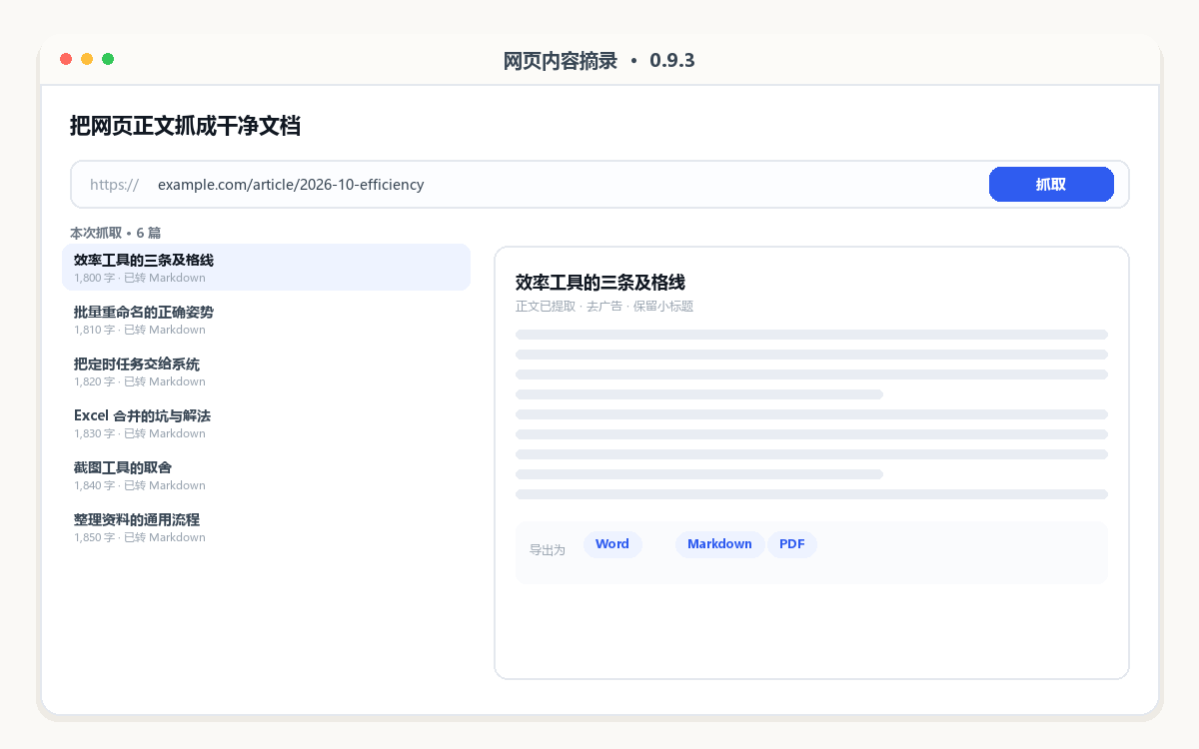Select article 效率工具的三条及格线 in list
Screen dimensions: 1199x749
tap(266, 268)
